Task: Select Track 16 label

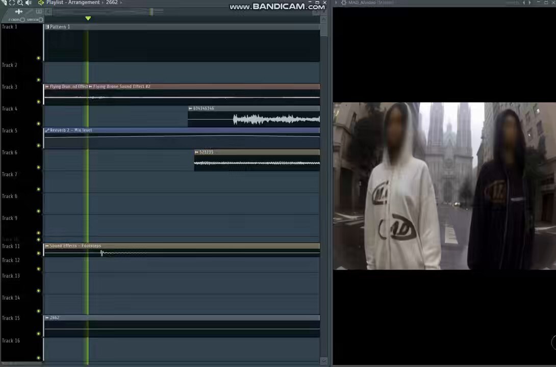Action: pyautogui.click(x=11, y=341)
